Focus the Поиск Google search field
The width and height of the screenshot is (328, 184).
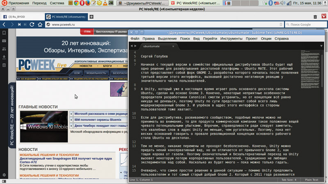tap(306, 25)
